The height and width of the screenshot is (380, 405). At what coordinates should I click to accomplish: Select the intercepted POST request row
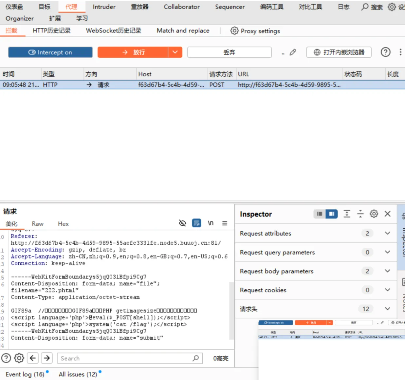coord(202,85)
